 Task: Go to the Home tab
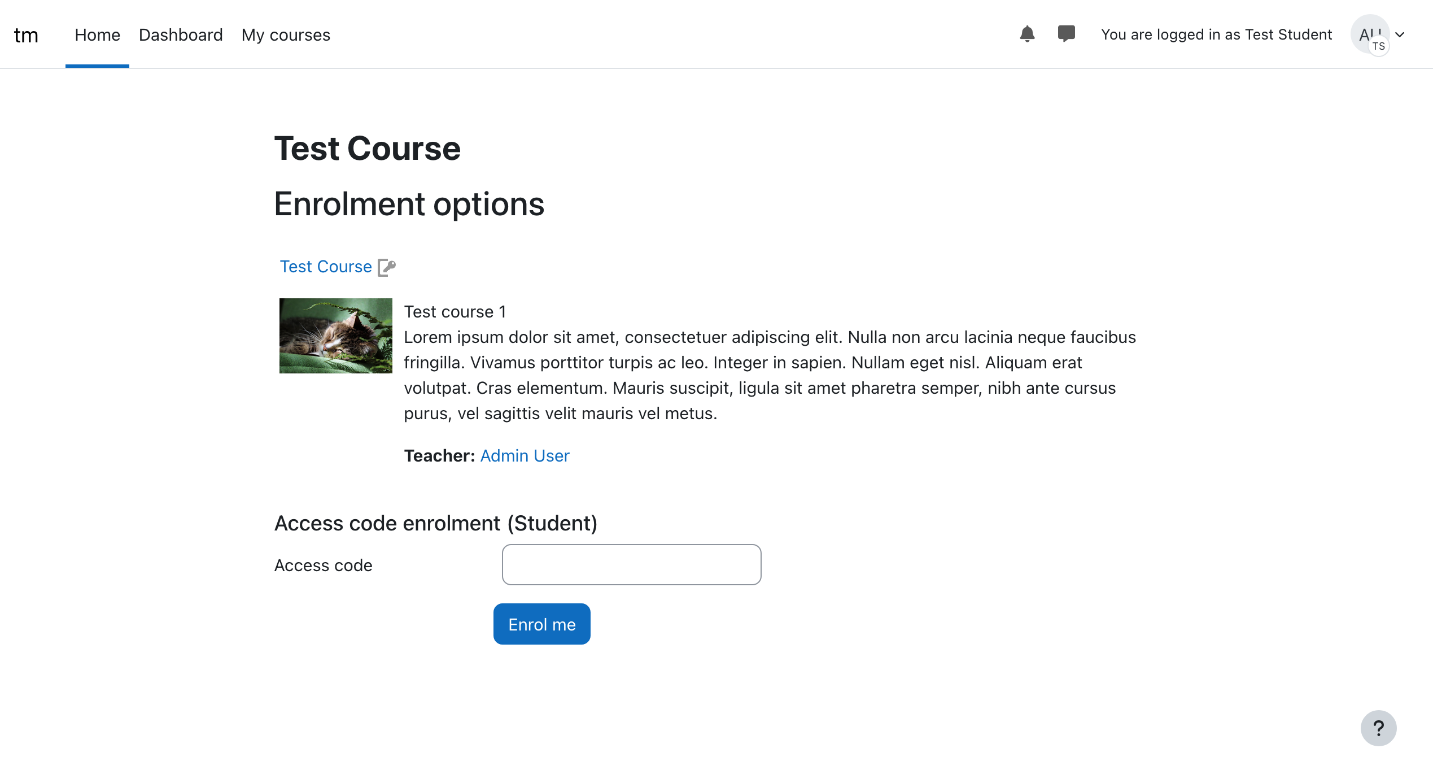[x=97, y=35]
